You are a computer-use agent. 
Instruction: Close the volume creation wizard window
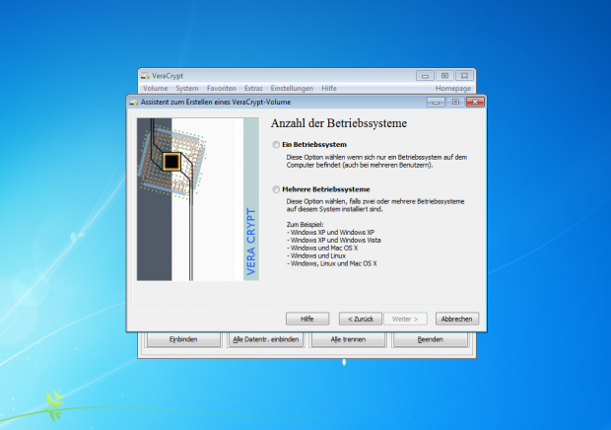(475, 103)
